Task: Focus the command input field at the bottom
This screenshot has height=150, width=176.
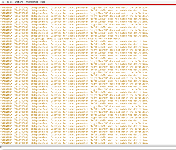Action: [x=88, y=148]
